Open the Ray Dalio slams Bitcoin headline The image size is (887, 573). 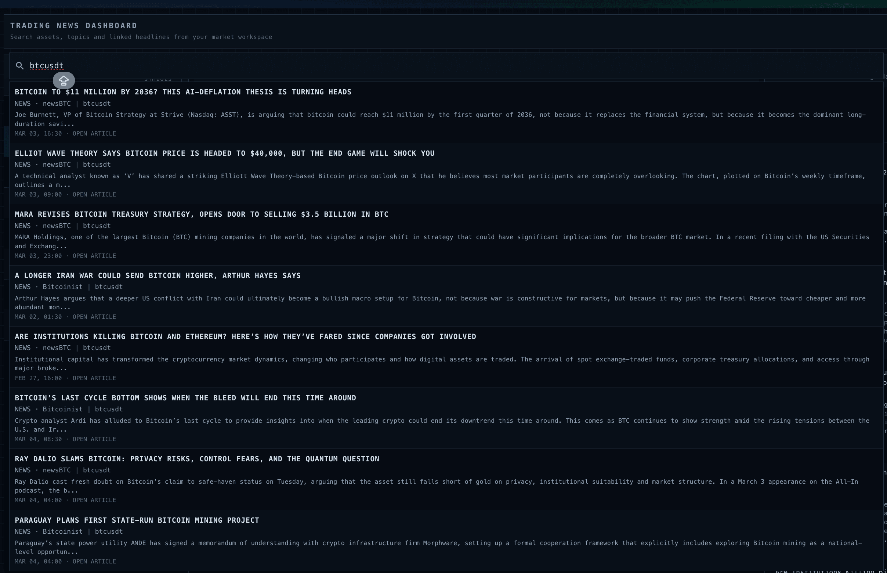click(197, 458)
